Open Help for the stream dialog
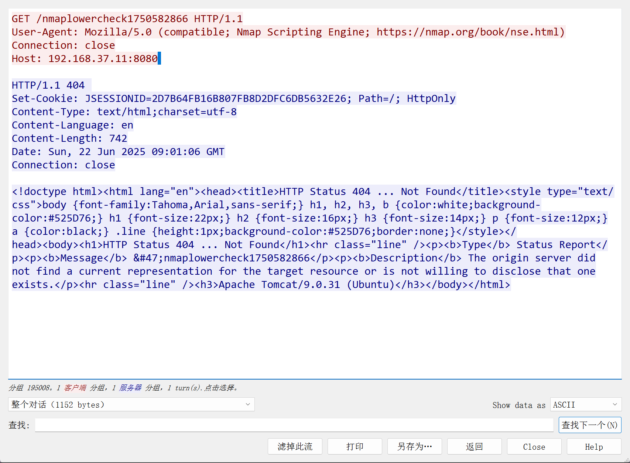This screenshot has height=463, width=630. coord(594,447)
